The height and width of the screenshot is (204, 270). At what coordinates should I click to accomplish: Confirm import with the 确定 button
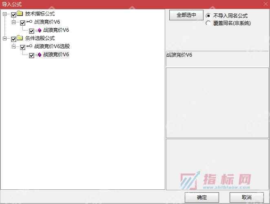click(202, 197)
